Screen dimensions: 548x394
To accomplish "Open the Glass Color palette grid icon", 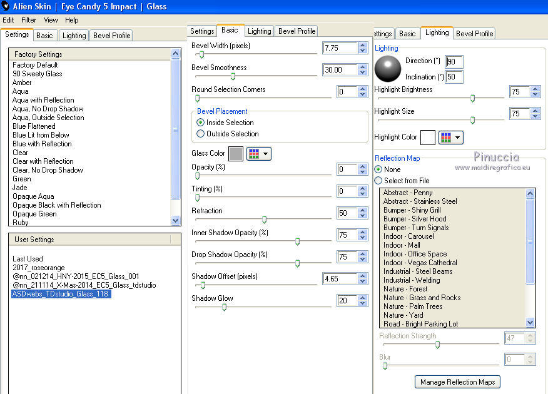I will (x=254, y=153).
